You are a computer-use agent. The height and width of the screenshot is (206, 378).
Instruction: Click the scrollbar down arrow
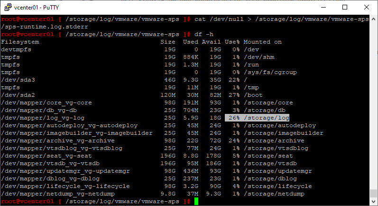point(373,202)
